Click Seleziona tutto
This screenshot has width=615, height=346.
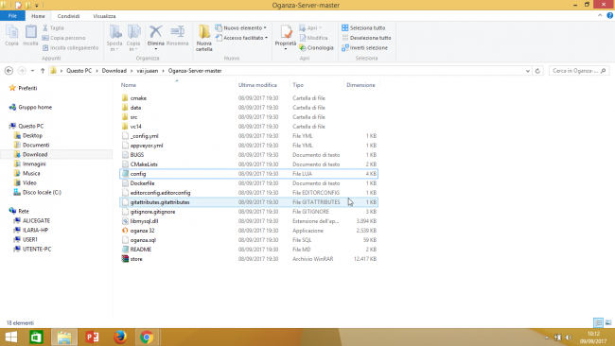point(363,27)
